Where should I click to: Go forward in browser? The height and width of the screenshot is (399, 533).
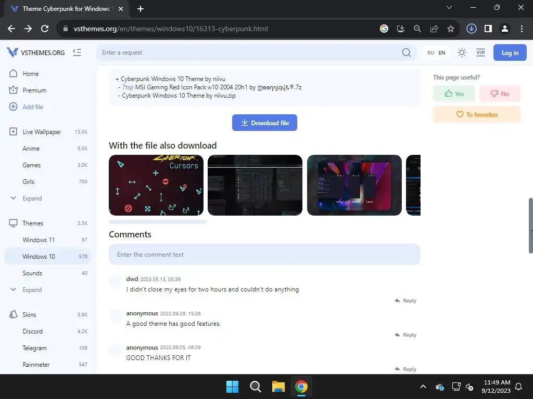28,29
